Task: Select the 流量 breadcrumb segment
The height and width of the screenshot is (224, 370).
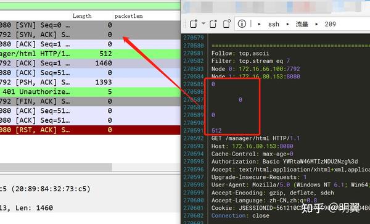Action: point(302,24)
